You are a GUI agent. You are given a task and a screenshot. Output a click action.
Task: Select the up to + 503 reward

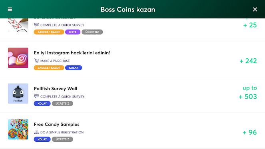(248, 92)
